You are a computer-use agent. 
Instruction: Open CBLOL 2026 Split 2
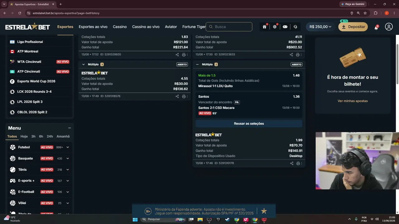click(32, 112)
